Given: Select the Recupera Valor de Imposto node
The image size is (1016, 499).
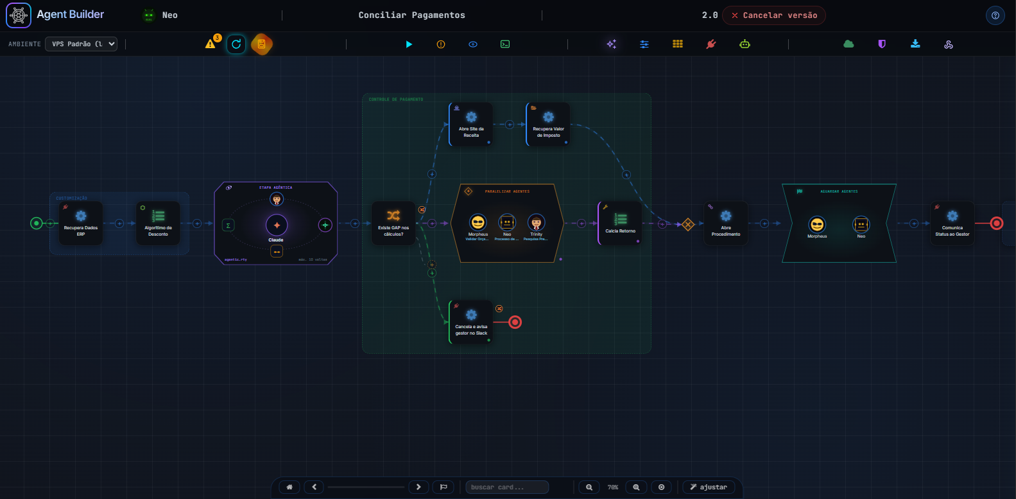Looking at the screenshot, I should 548,124.
